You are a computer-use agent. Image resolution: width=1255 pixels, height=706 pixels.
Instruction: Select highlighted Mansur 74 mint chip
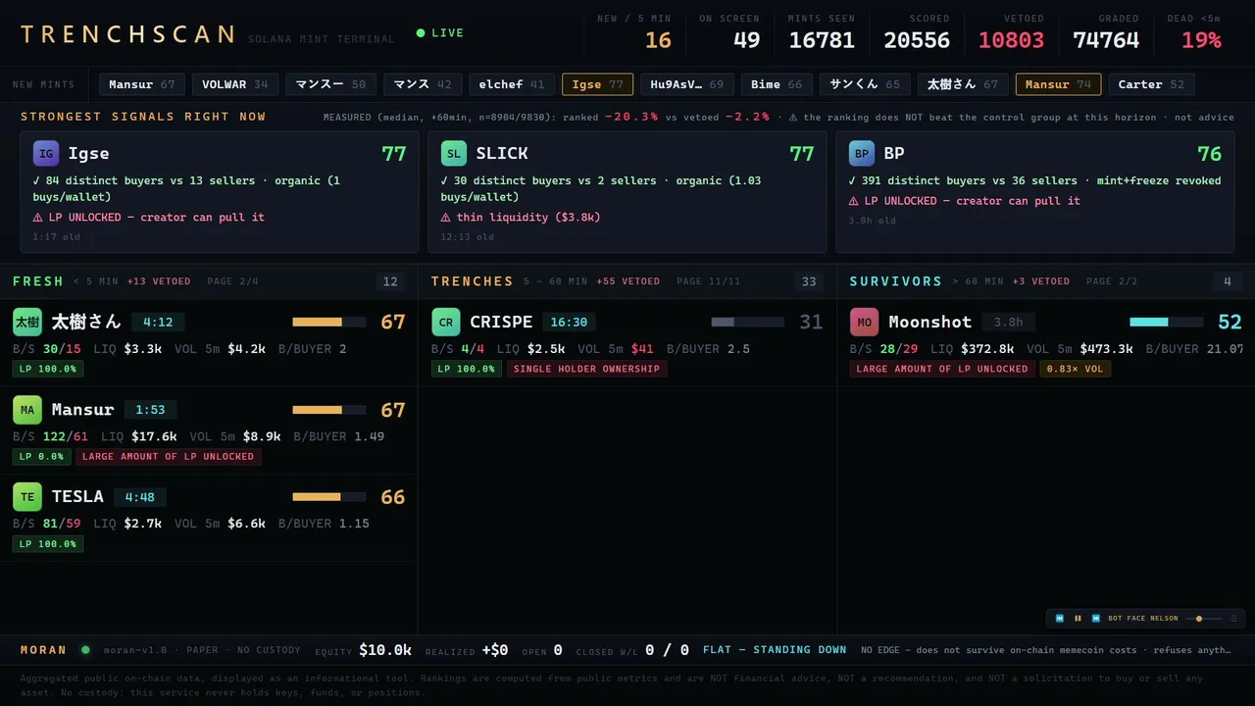1058,84
